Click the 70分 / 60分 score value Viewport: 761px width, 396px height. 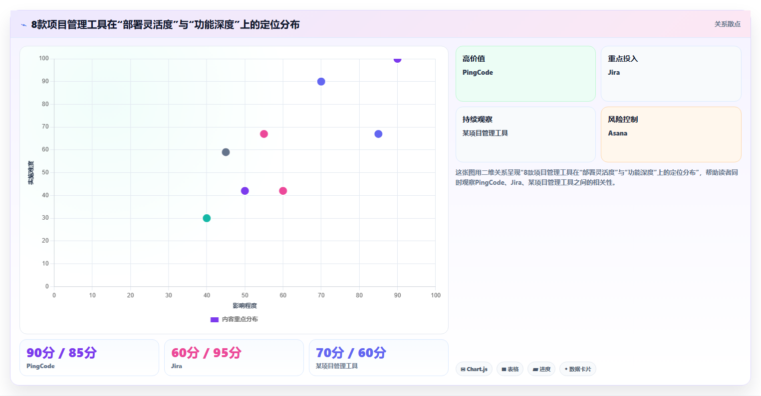(351, 353)
